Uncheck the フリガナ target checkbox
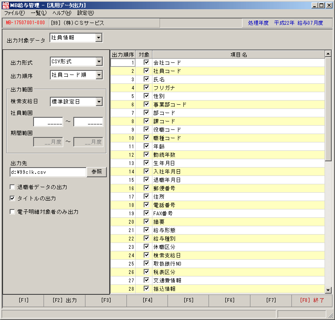The width and height of the screenshot is (335, 320). [146, 88]
